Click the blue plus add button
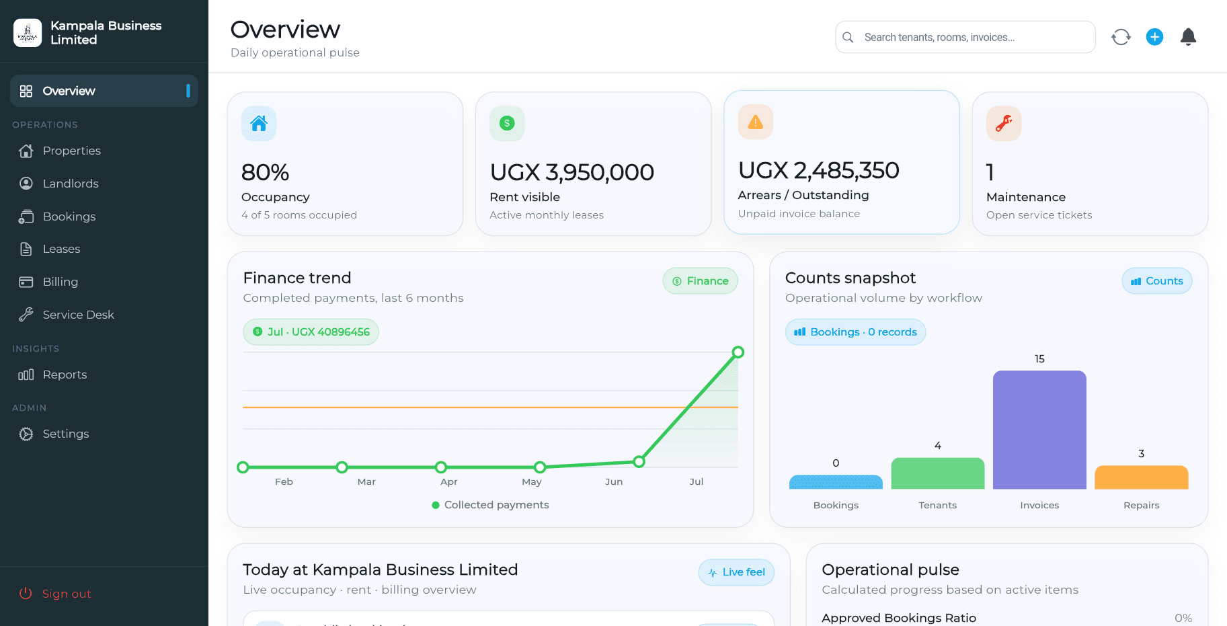 (x=1154, y=37)
